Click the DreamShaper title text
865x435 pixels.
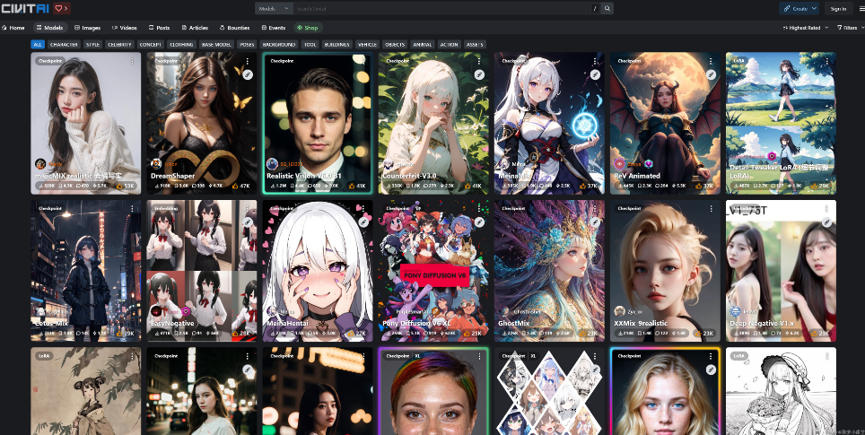tap(172, 176)
